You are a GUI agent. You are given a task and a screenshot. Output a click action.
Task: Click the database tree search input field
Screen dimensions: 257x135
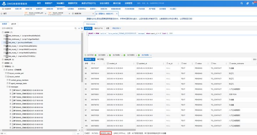pyautogui.click(x=37, y=28)
